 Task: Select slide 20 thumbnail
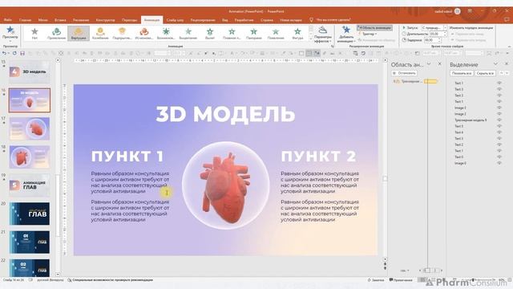pyautogui.click(x=30, y=214)
